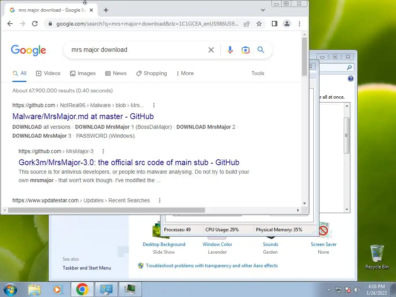Open the Chrome profile avatar
The image size is (396, 297).
tap(287, 24)
